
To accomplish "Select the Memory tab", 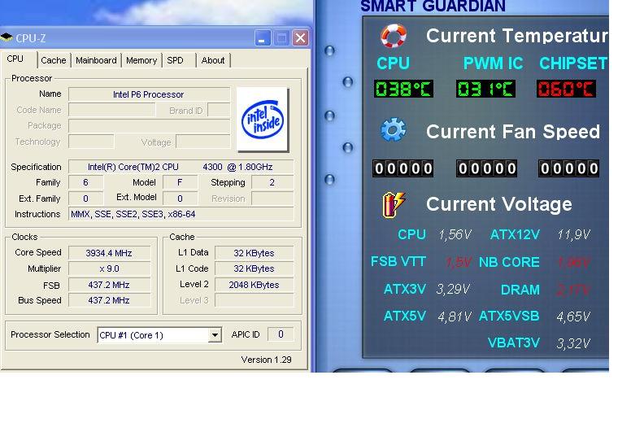I will pyautogui.click(x=141, y=60).
